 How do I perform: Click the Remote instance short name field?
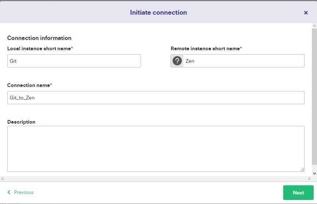coord(244,61)
